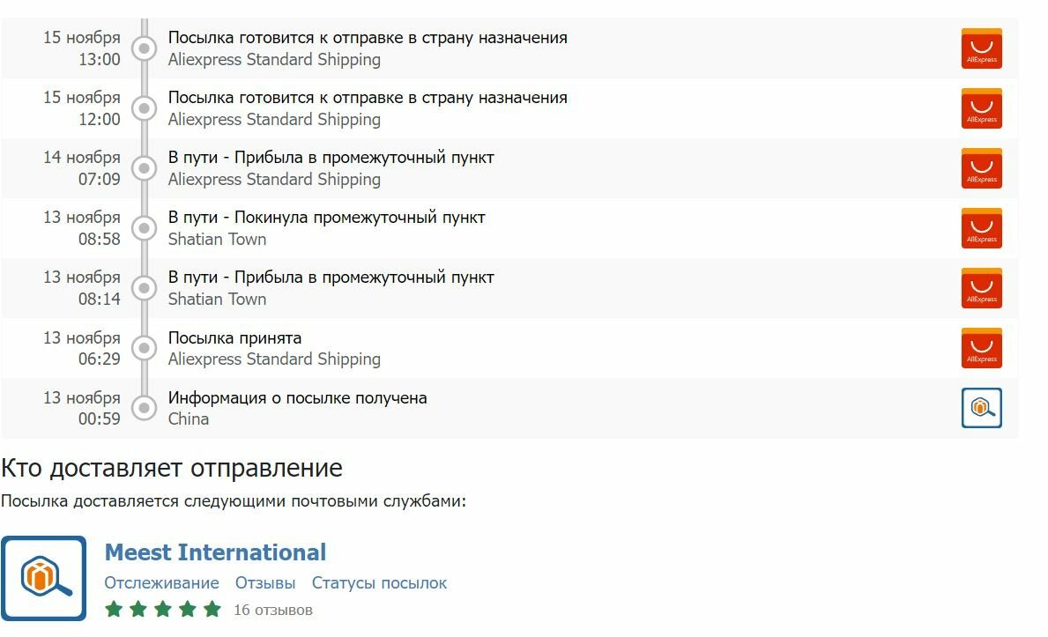Click AliExpress icon on 13 ноября 08:14 row
1048x637 pixels.
coord(981,288)
